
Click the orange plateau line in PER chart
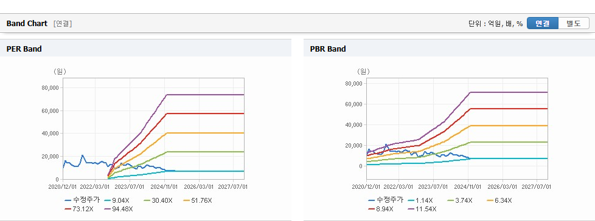click(x=205, y=133)
